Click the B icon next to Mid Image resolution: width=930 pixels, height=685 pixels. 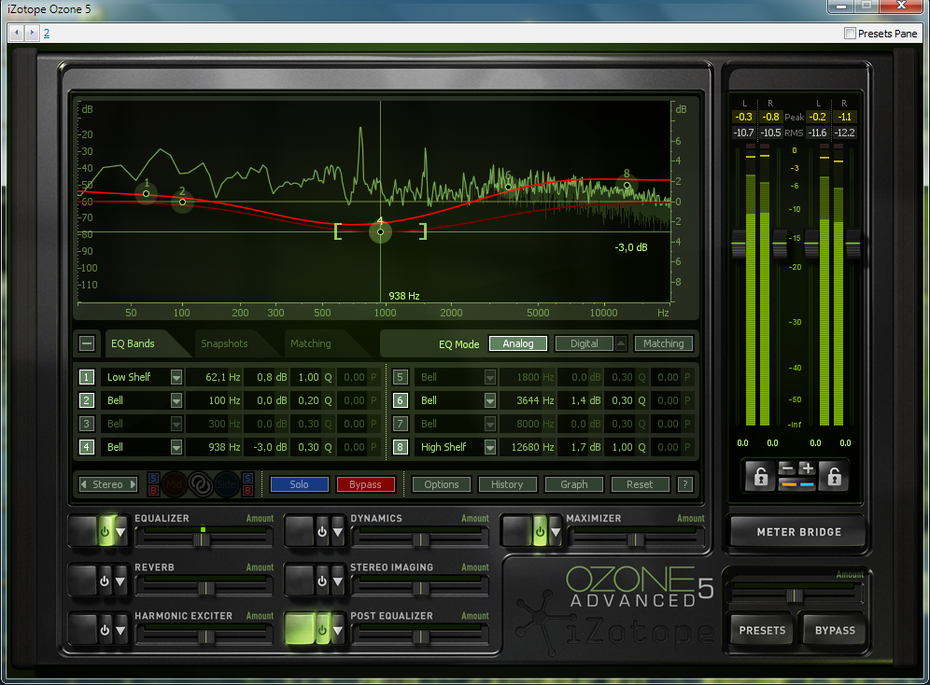[153, 491]
